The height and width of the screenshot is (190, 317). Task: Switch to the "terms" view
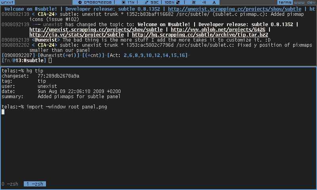pos(285,2)
